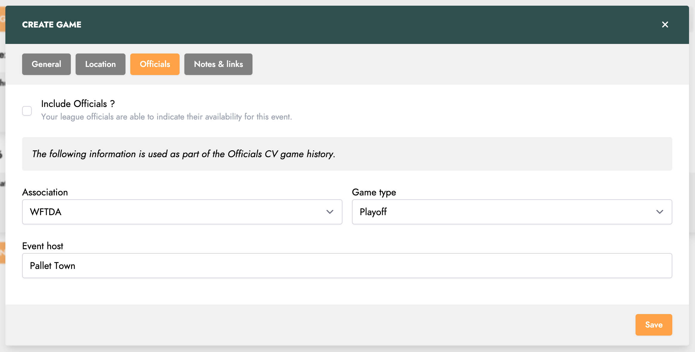
Task: Close the Create Game dialog
Action: coord(665,25)
